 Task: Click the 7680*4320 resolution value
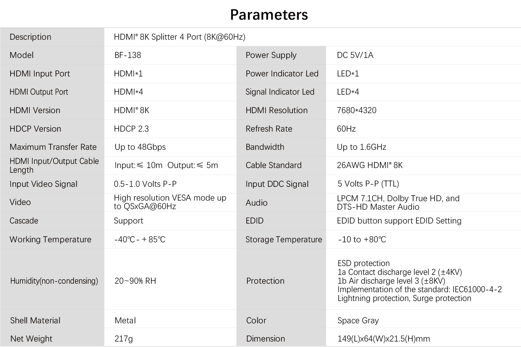[356, 110]
